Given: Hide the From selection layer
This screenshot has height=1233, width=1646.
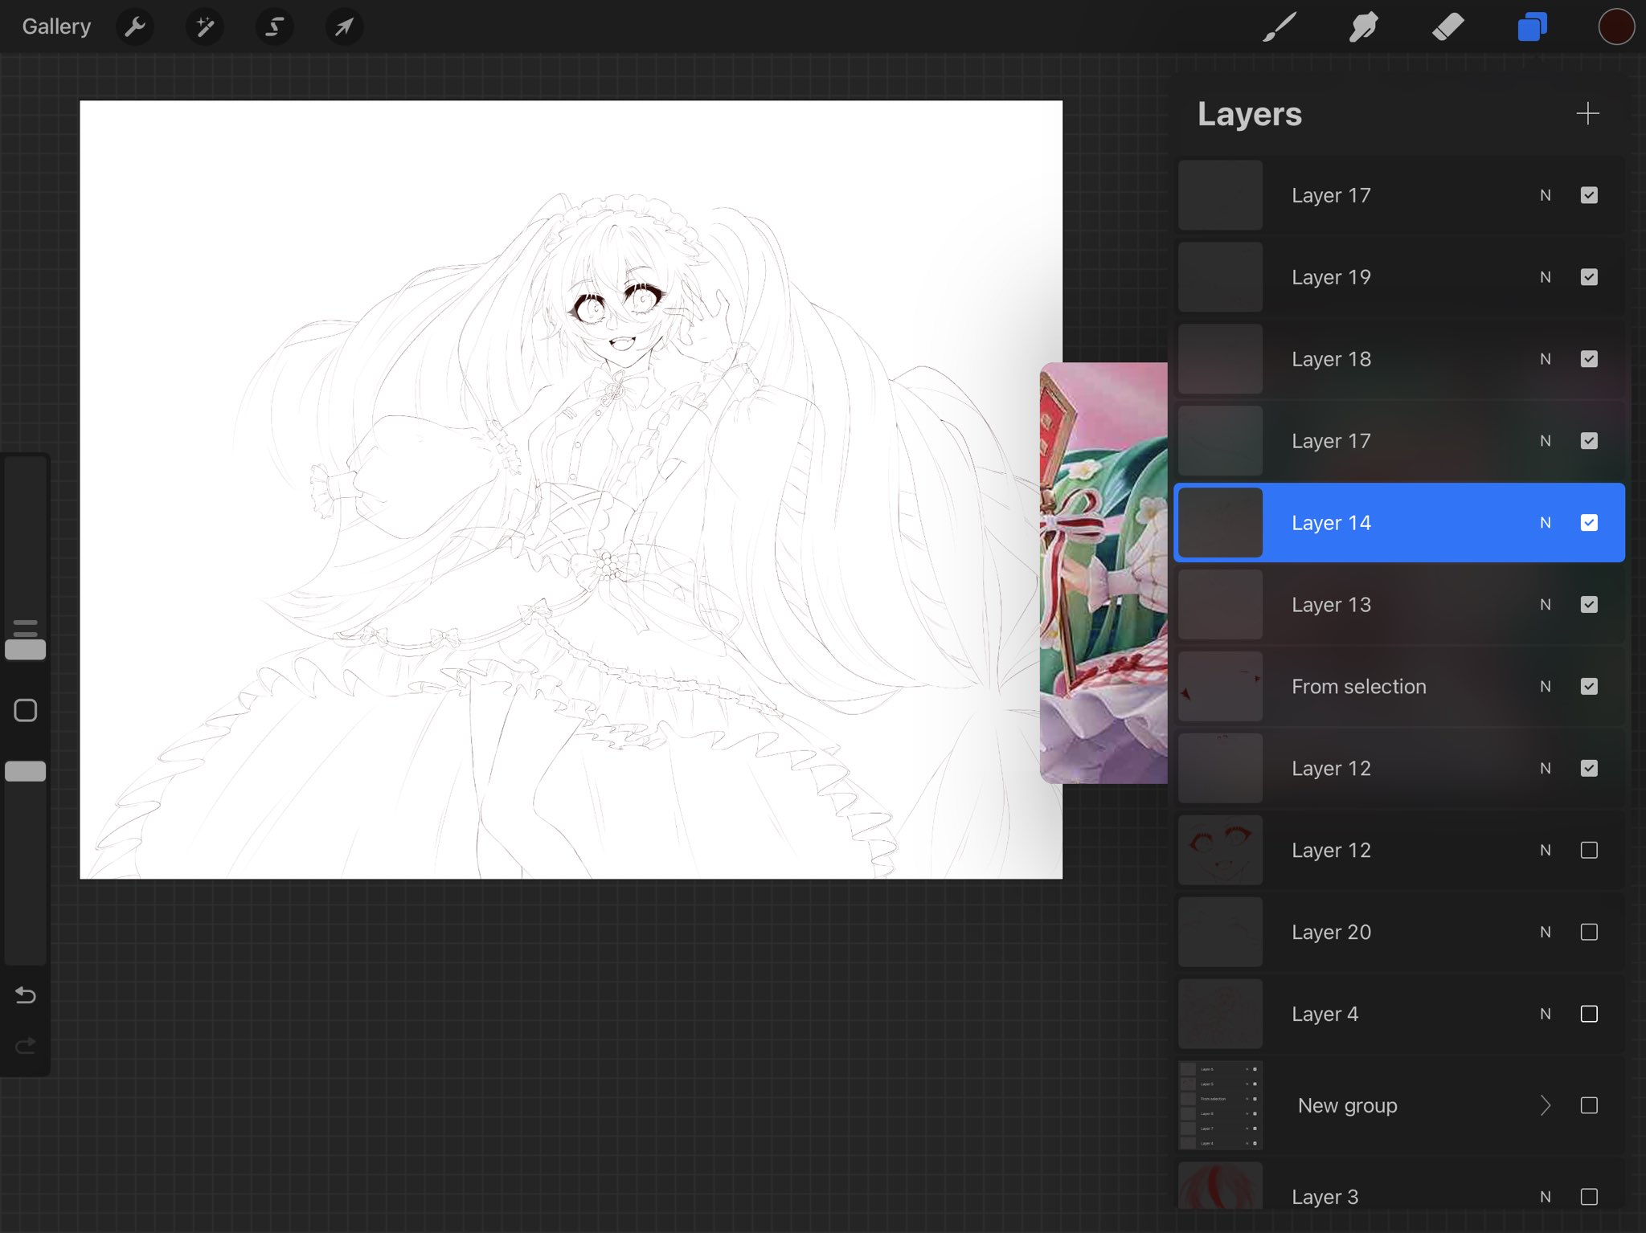Looking at the screenshot, I should (1589, 687).
